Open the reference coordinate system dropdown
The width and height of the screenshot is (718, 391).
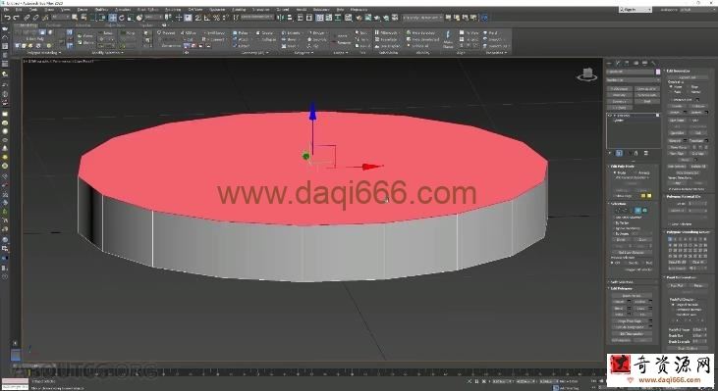click(154, 18)
